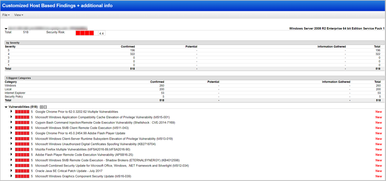Click the 196 confirmed count for severity 5
This screenshot has height=181, width=386.
click(132, 50)
